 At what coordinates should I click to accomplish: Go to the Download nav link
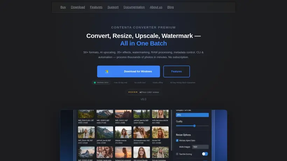pos(78,7)
